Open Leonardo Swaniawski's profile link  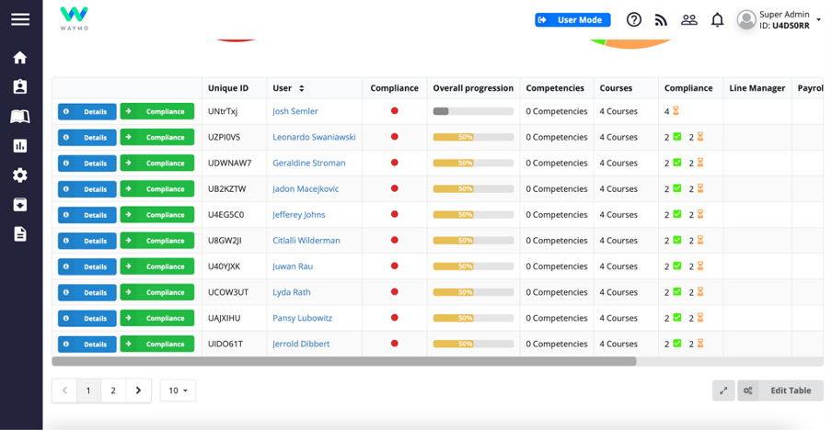(314, 137)
